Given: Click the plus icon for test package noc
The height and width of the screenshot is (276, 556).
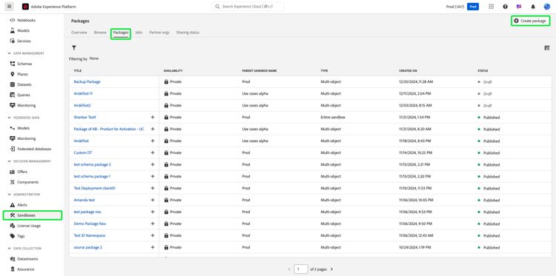Looking at the screenshot, I should pyautogui.click(x=153, y=212).
